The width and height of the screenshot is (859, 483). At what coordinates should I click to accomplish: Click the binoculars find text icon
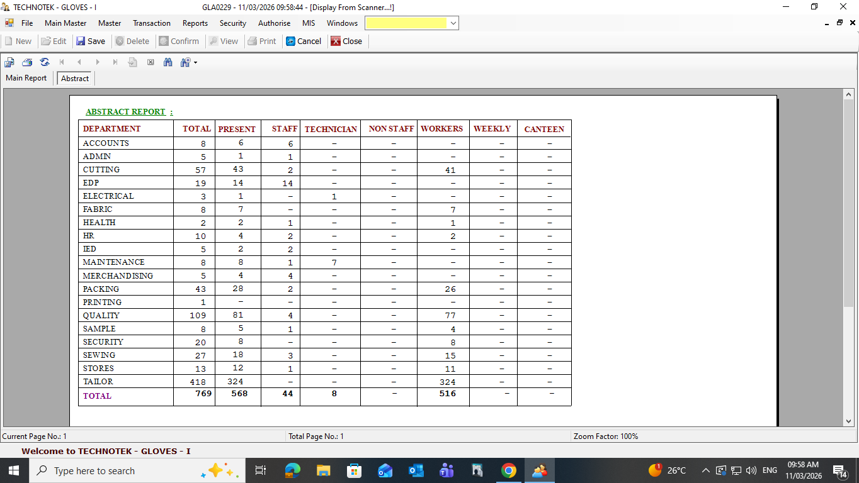tap(168, 62)
